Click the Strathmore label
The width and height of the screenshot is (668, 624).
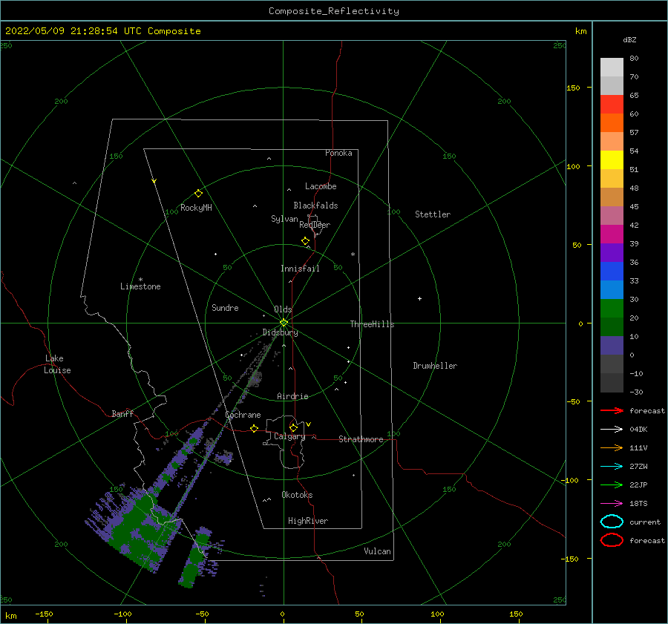pyautogui.click(x=361, y=439)
